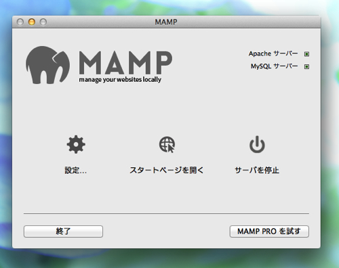Image resolution: width=339 pixels, height=268 pixels.
Task: Click the globe start page icon
Action: (167, 144)
